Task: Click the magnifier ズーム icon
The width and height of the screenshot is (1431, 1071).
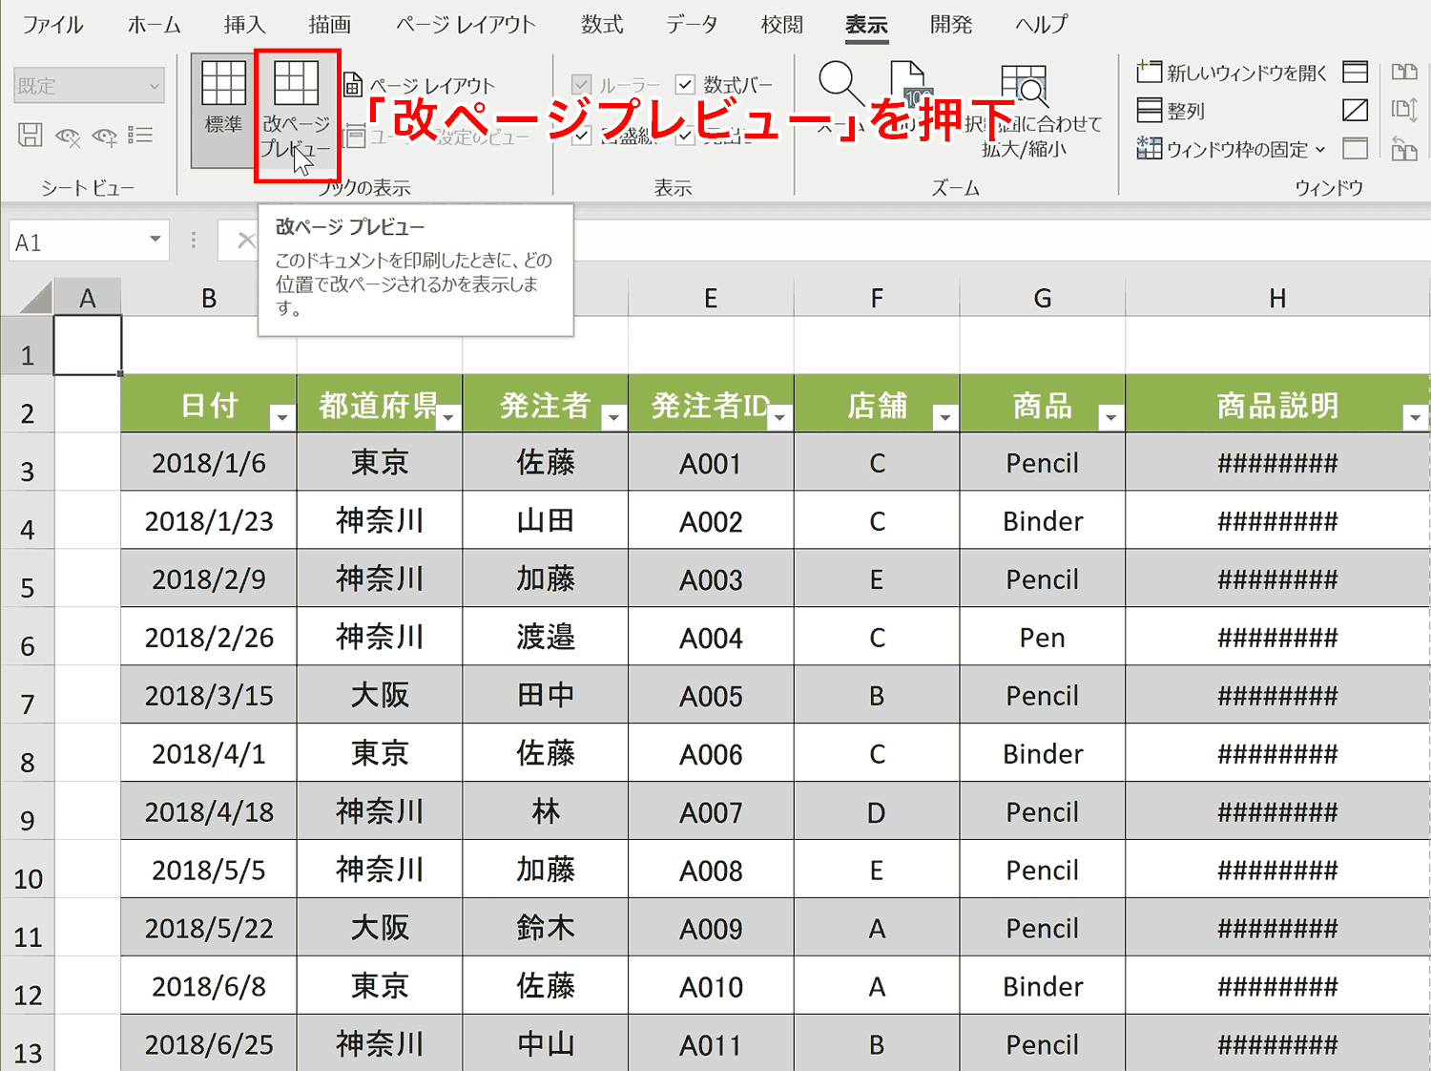Action: coord(840,82)
